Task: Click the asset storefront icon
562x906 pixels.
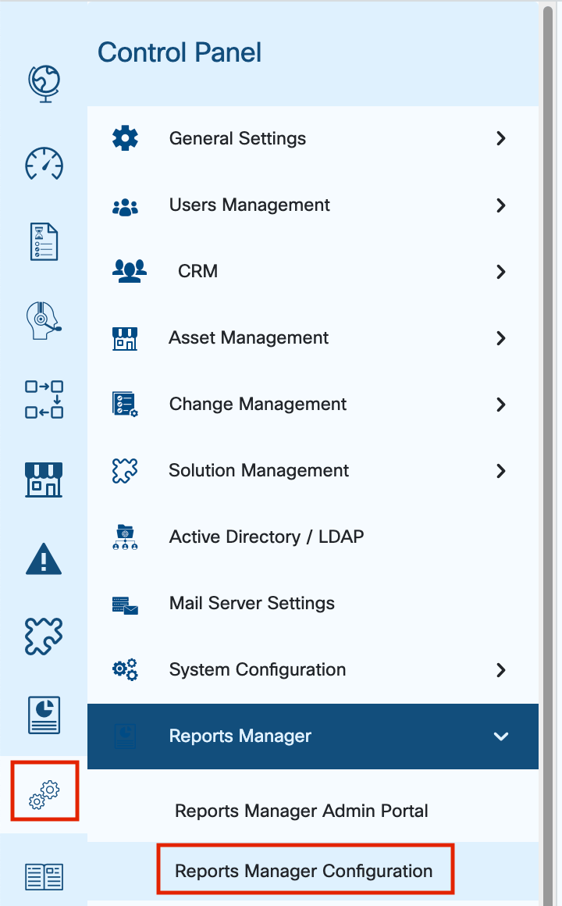Action: (x=44, y=479)
